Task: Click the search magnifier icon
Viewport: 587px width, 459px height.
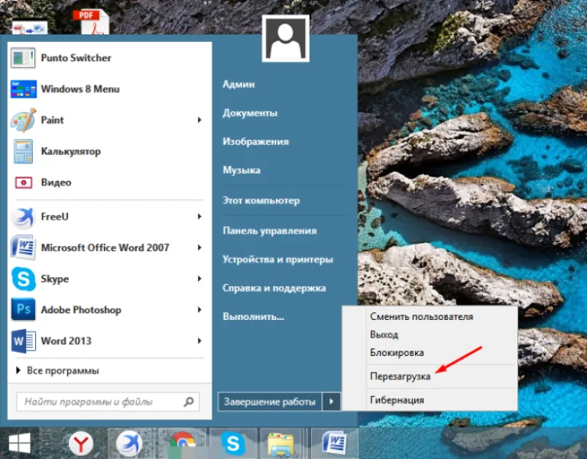Action: (189, 402)
